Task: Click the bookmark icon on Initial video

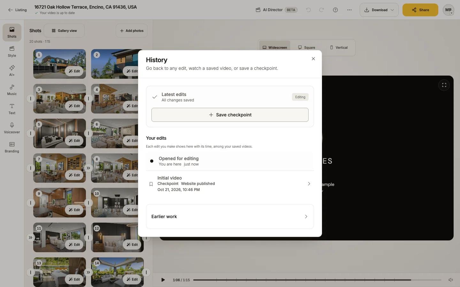Action: [x=151, y=184]
